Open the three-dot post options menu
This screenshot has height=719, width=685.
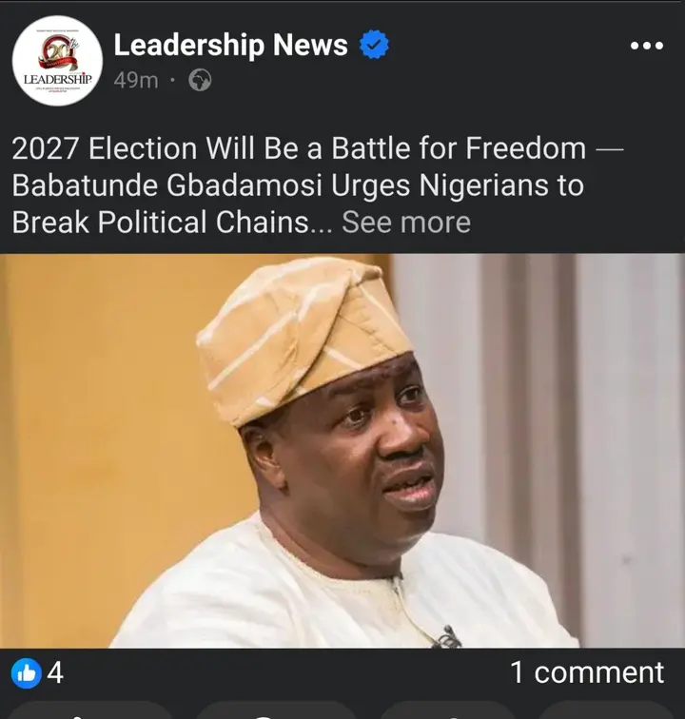click(646, 46)
